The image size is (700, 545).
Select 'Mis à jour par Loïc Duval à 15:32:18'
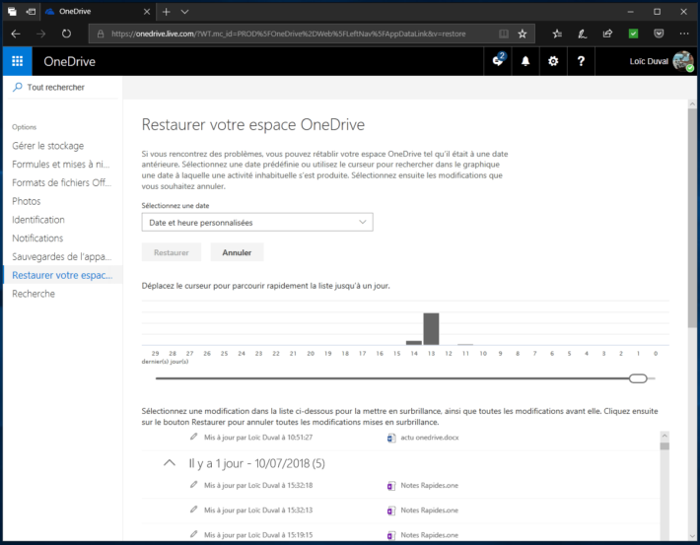[258, 485]
